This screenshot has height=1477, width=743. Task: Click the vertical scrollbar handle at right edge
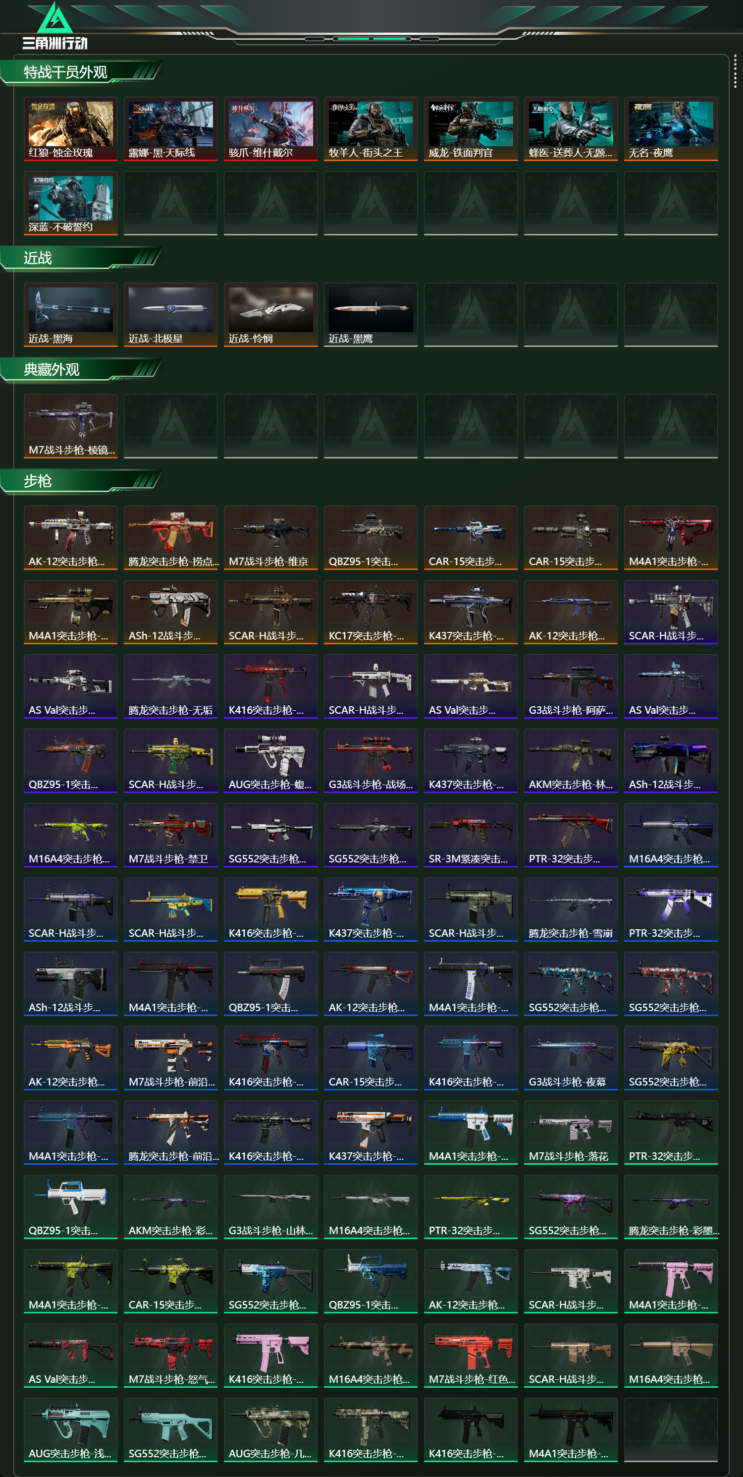[735, 72]
